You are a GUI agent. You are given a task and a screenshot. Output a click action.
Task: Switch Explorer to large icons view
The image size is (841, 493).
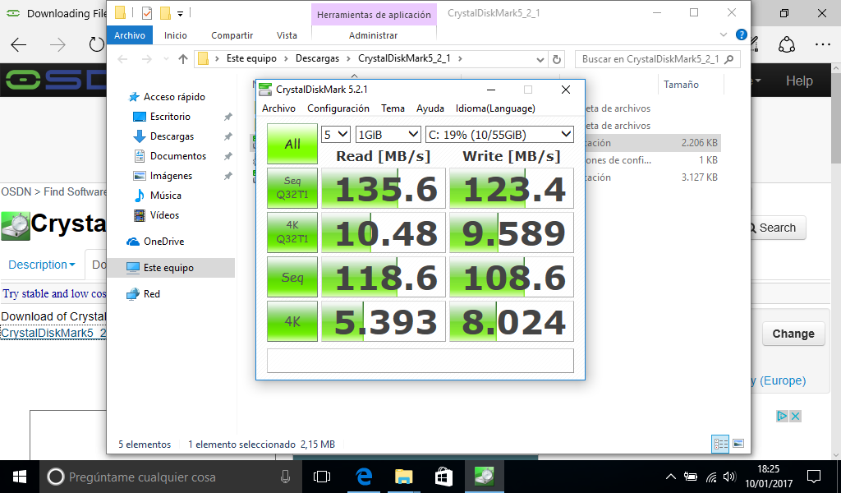pyautogui.click(x=738, y=444)
